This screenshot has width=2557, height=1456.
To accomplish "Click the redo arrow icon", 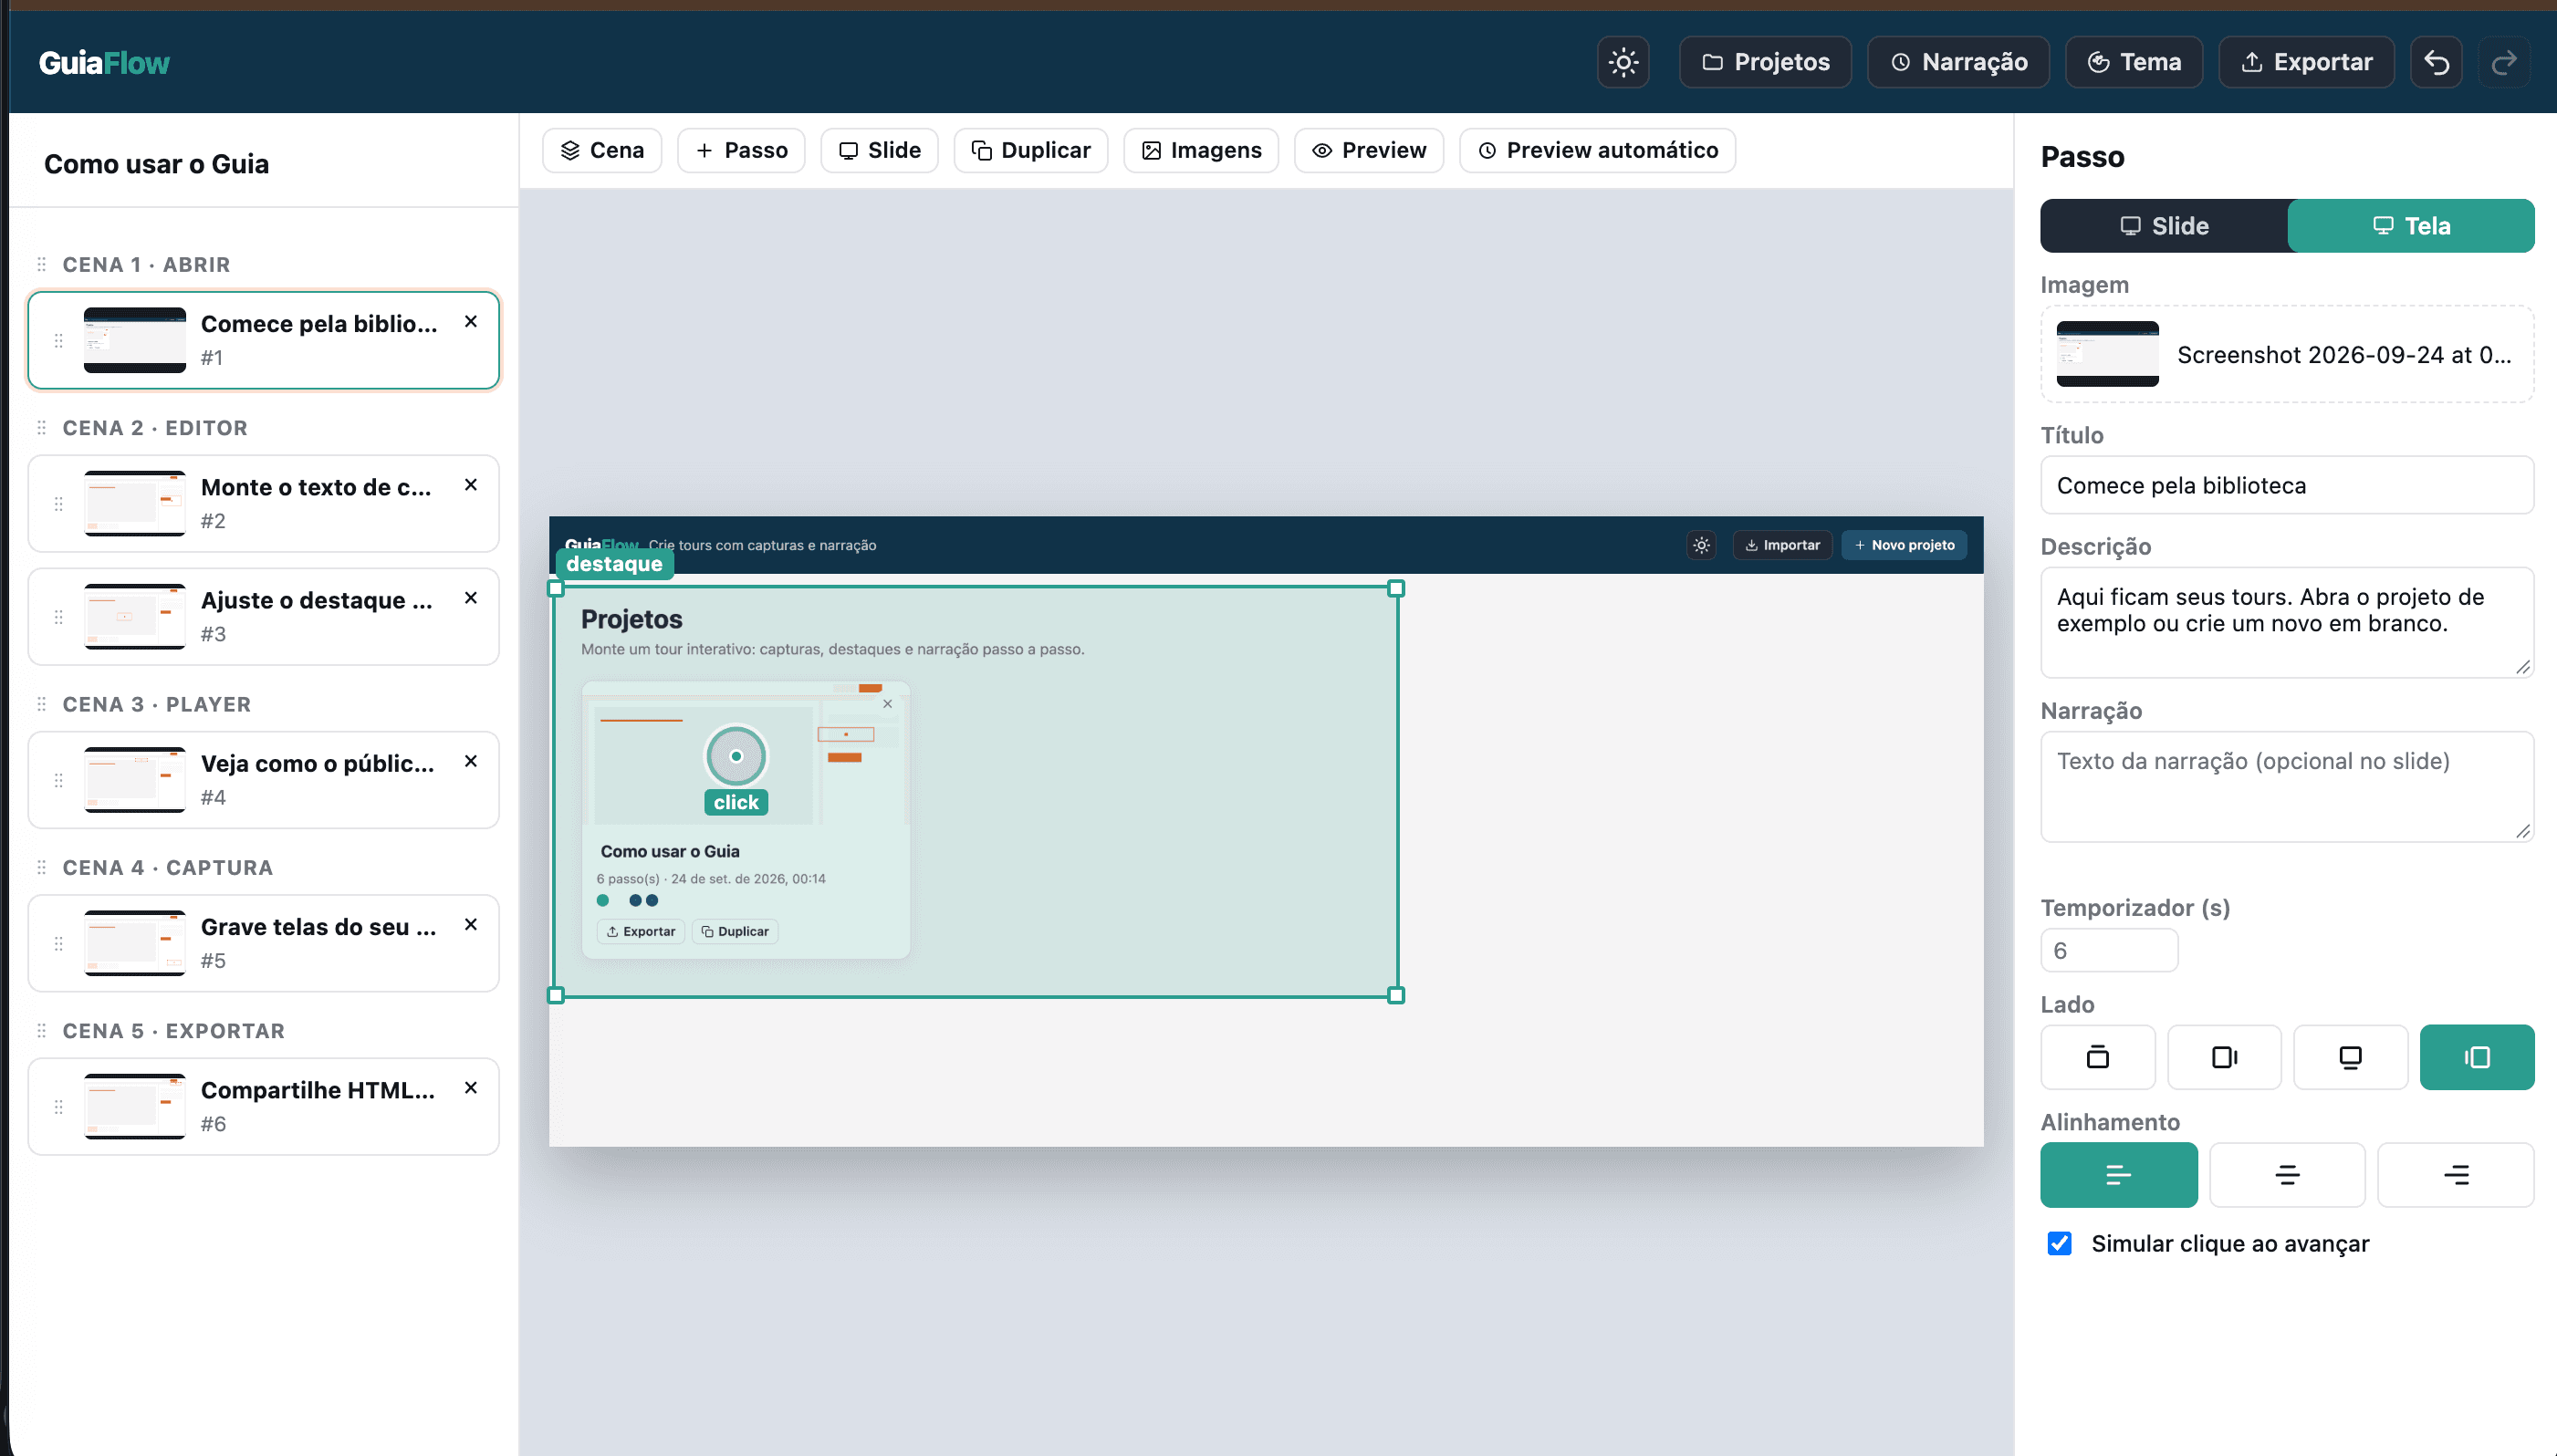I will coord(2503,62).
